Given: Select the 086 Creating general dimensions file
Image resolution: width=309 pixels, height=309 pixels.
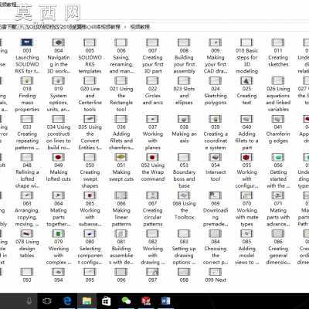Looking at the screenshot, I should tap(278, 247).
